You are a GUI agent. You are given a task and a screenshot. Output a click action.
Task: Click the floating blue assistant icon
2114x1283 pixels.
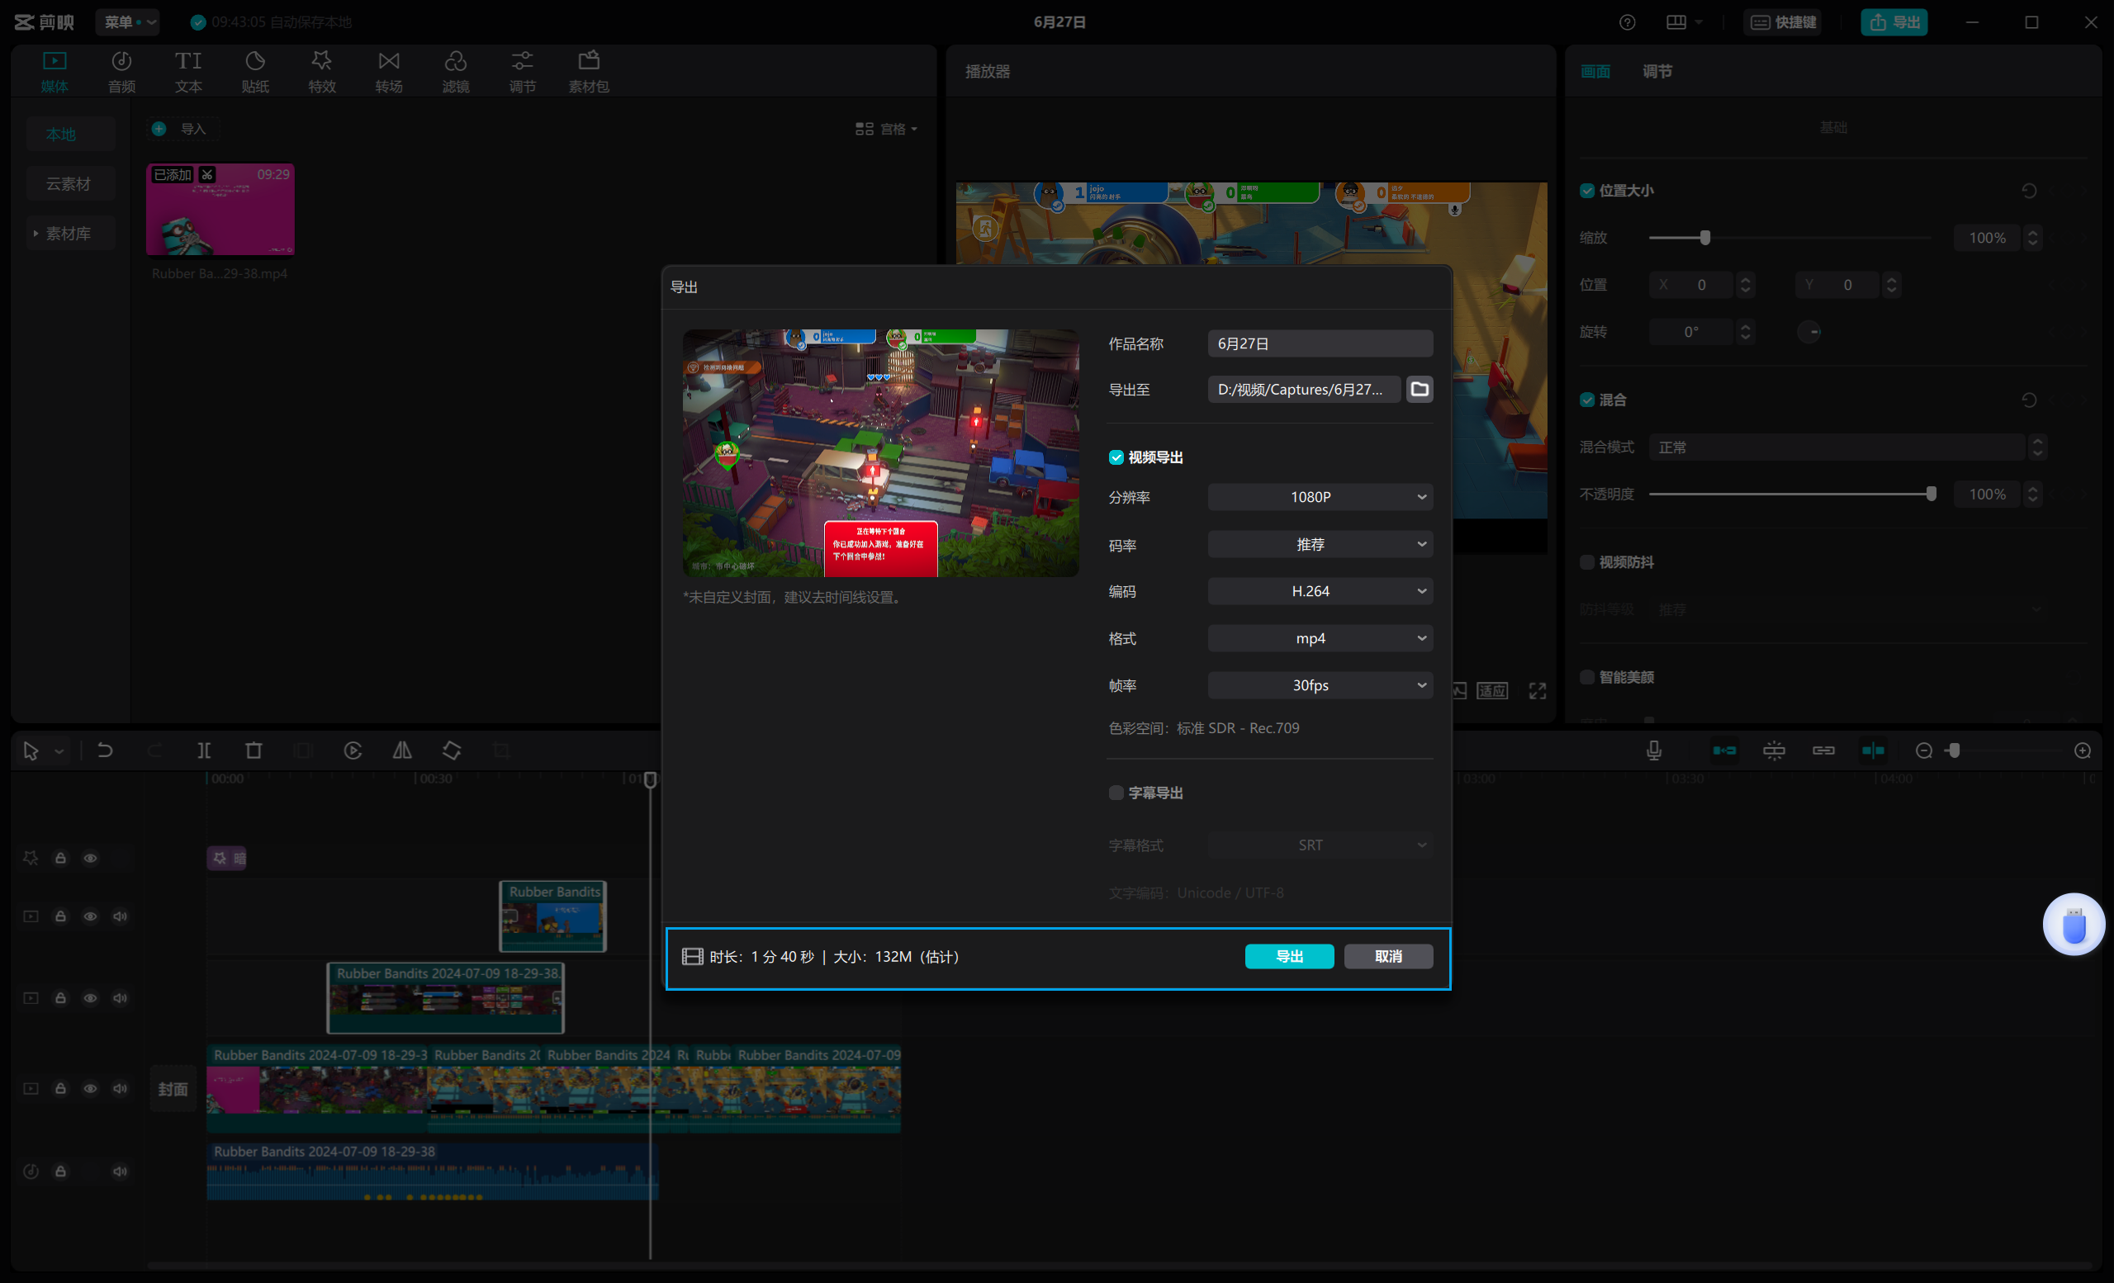[x=2074, y=925]
